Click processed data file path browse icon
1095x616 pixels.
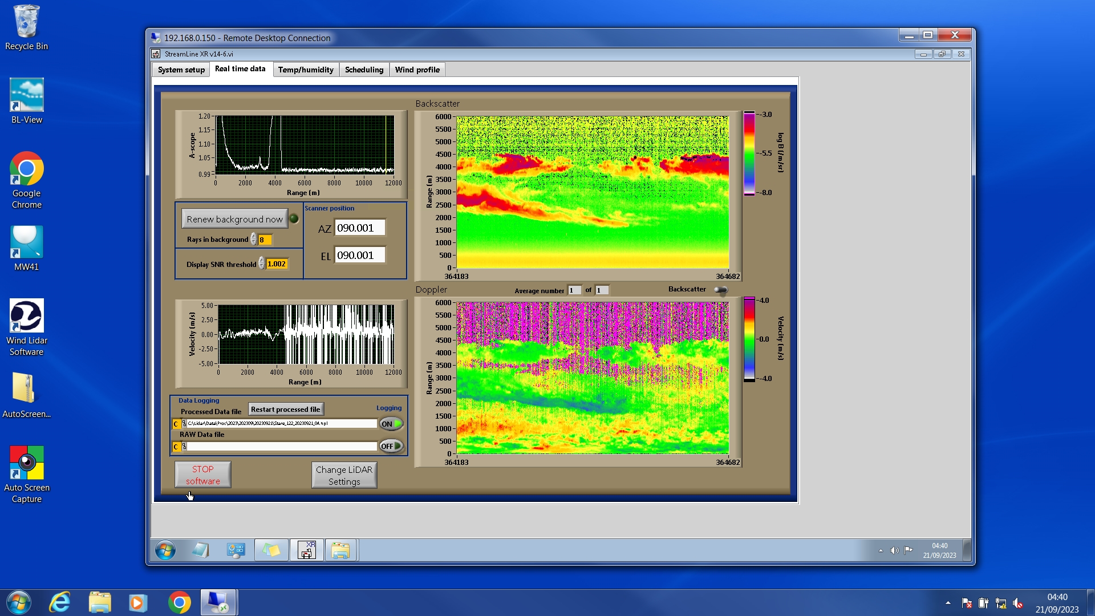tap(184, 424)
